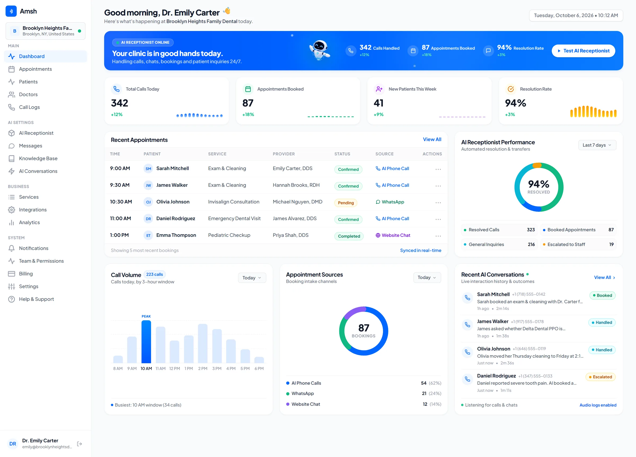Click the Audio logs enabled link
The height and width of the screenshot is (457, 636).
point(598,405)
